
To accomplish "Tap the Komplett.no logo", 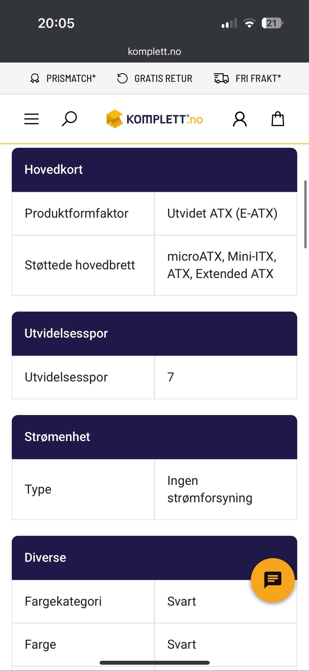I will click(x=155, y=119).
